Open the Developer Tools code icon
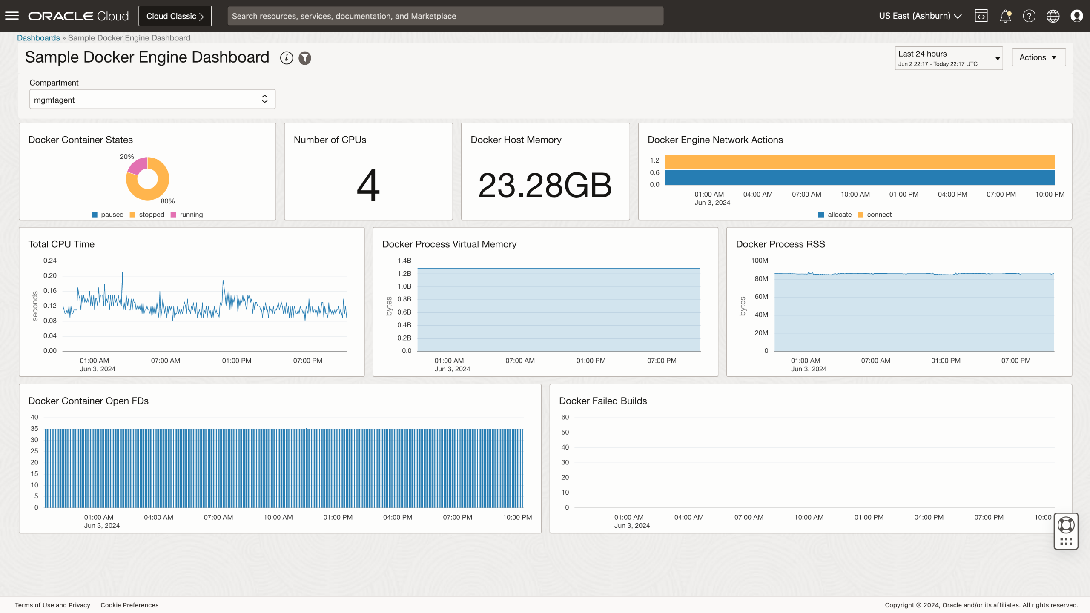The height and width of the screenshot is (613, 1090). [x=981, y=16]
